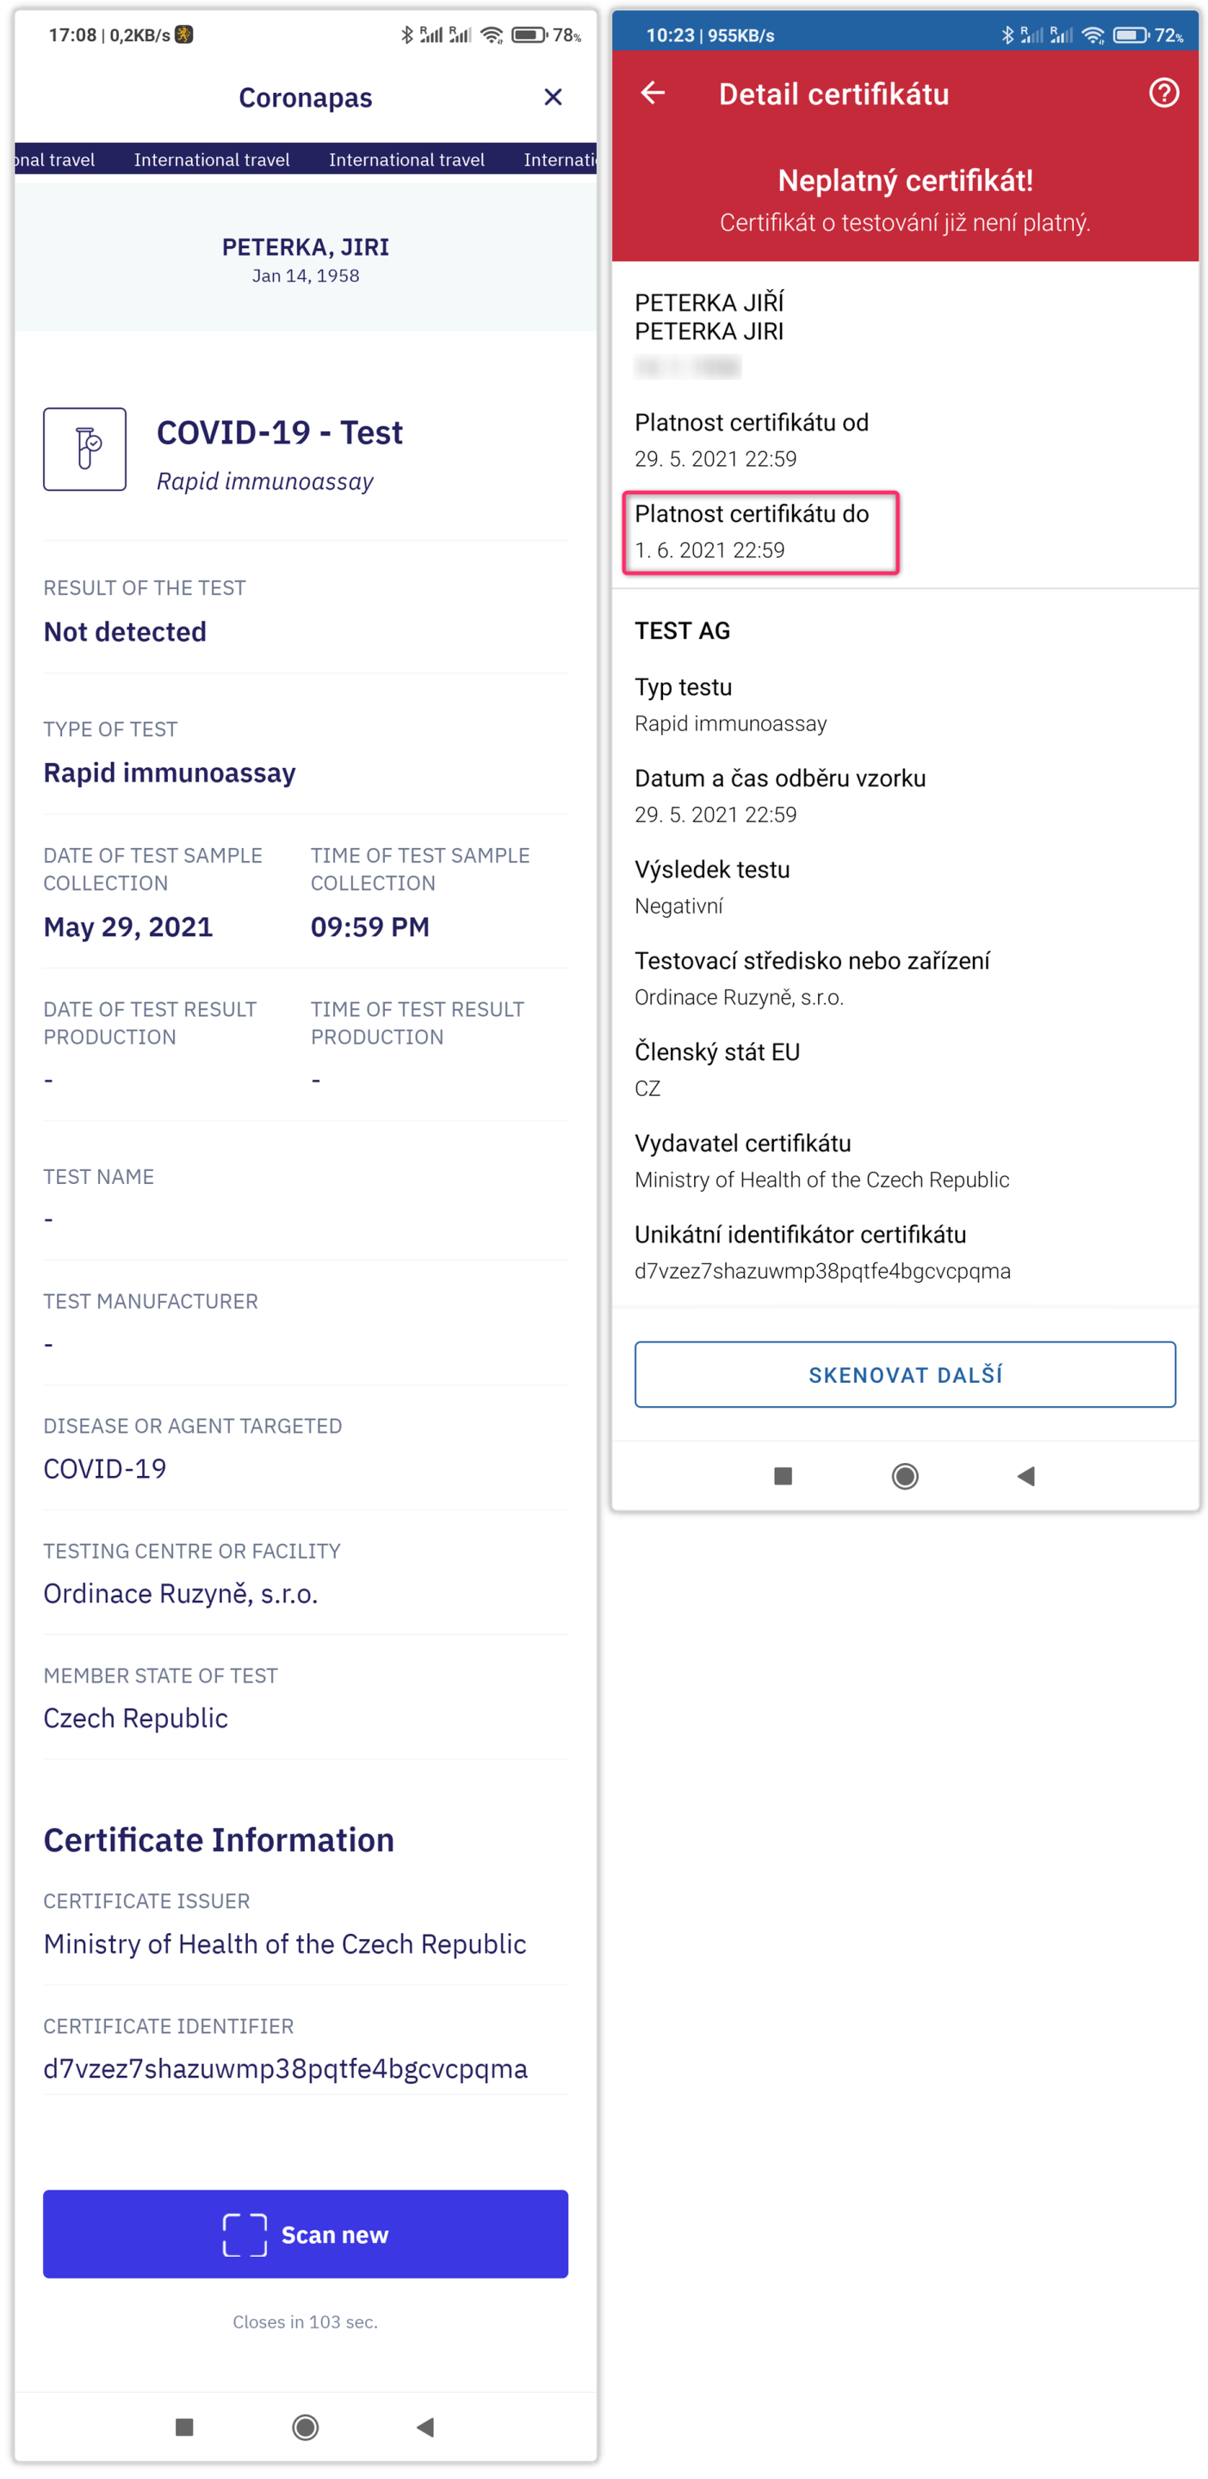Image resolution: width=1208 pixels, height=2479 pixels.
Task: Tap the PETERKA, JIRI name header
Action: [x=305, y=247]
